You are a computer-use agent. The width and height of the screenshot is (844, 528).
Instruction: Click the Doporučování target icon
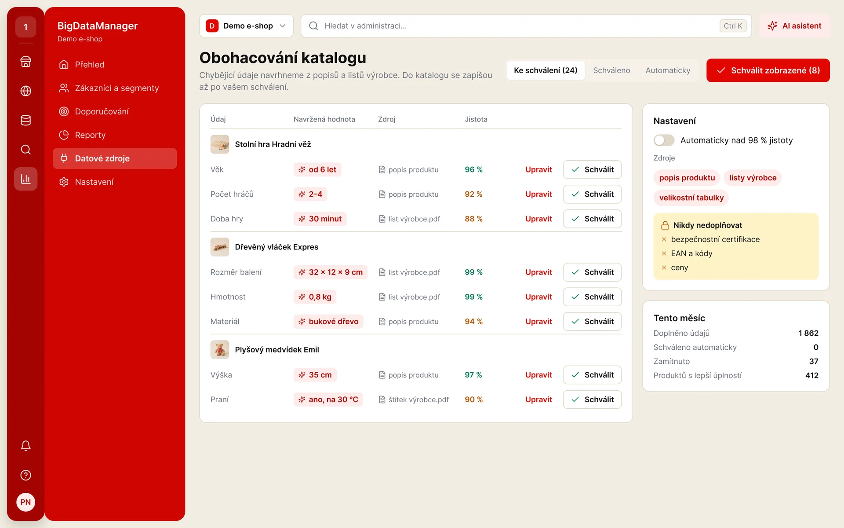(x=64, y=112)
